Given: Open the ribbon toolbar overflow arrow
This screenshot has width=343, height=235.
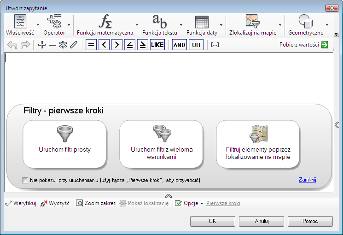Looking at the screenshot, I should coord(337,35).
